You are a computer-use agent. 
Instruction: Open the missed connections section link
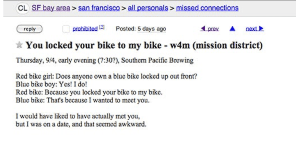[x=207, y=8]
